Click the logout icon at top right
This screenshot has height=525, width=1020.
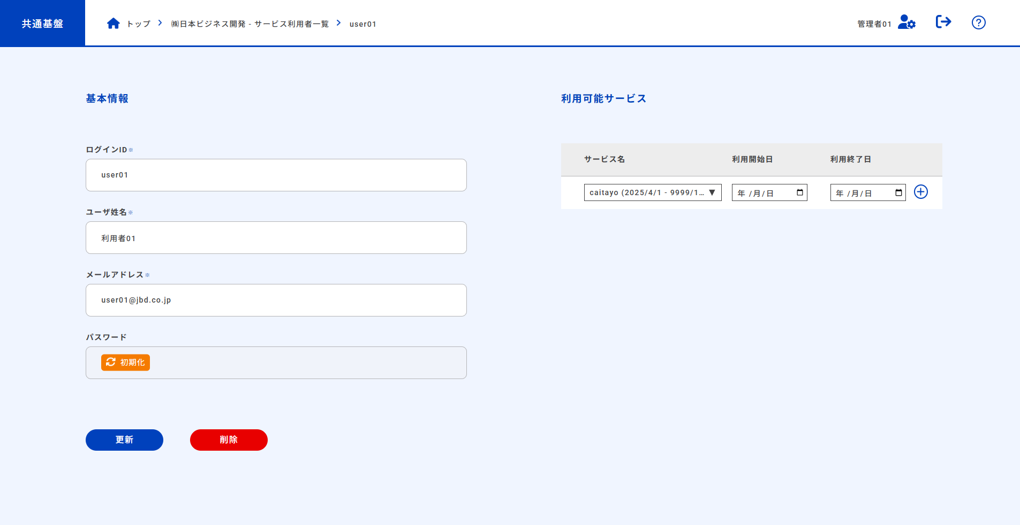click(943, 22)
